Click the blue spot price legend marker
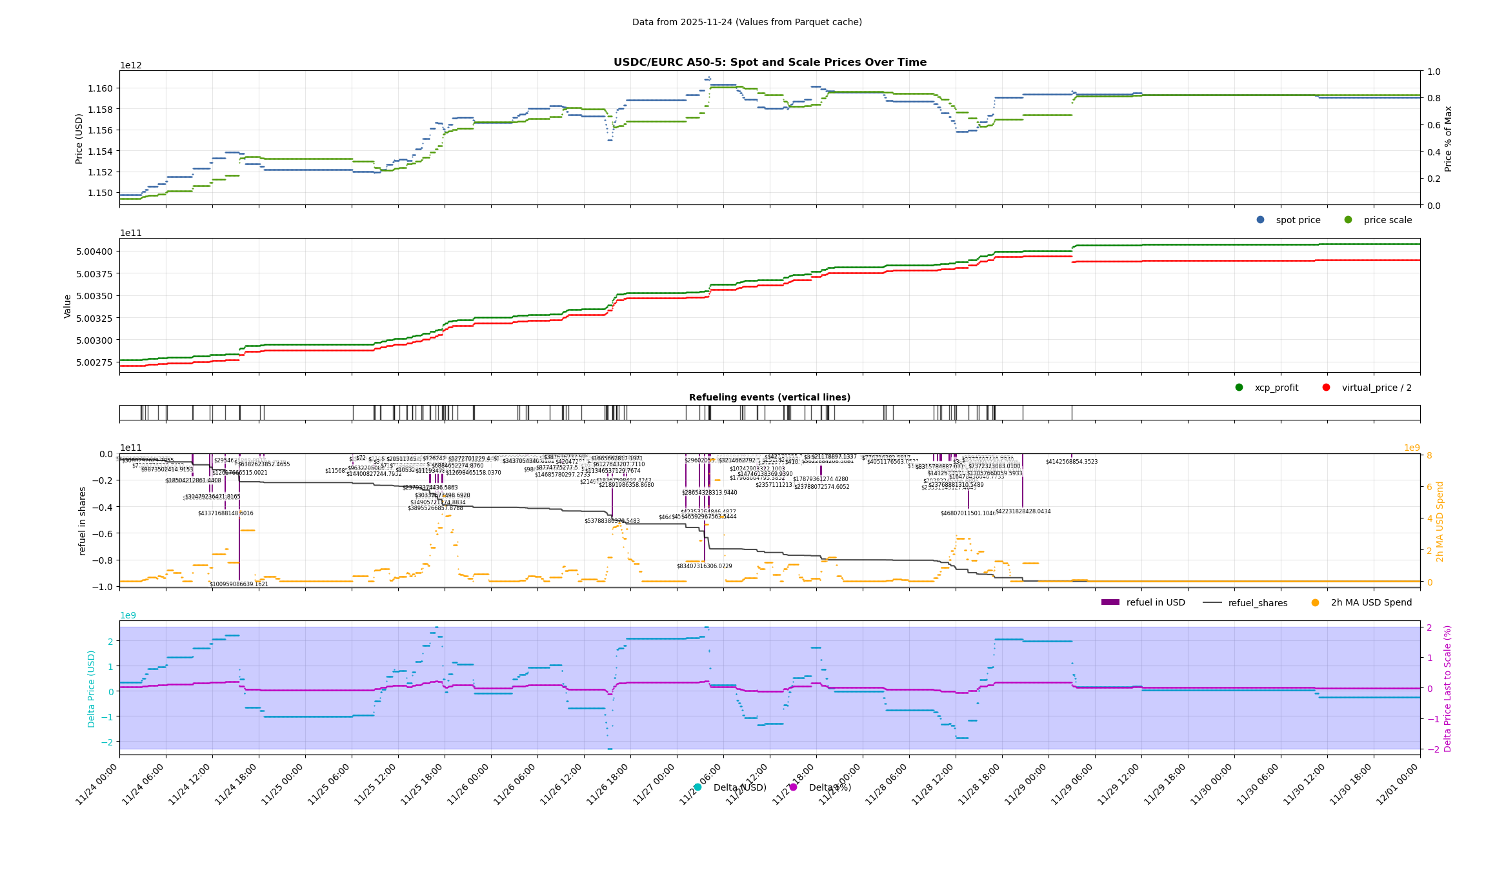Viewport: 1495px width, 888px height. [x=1260, y=220]
